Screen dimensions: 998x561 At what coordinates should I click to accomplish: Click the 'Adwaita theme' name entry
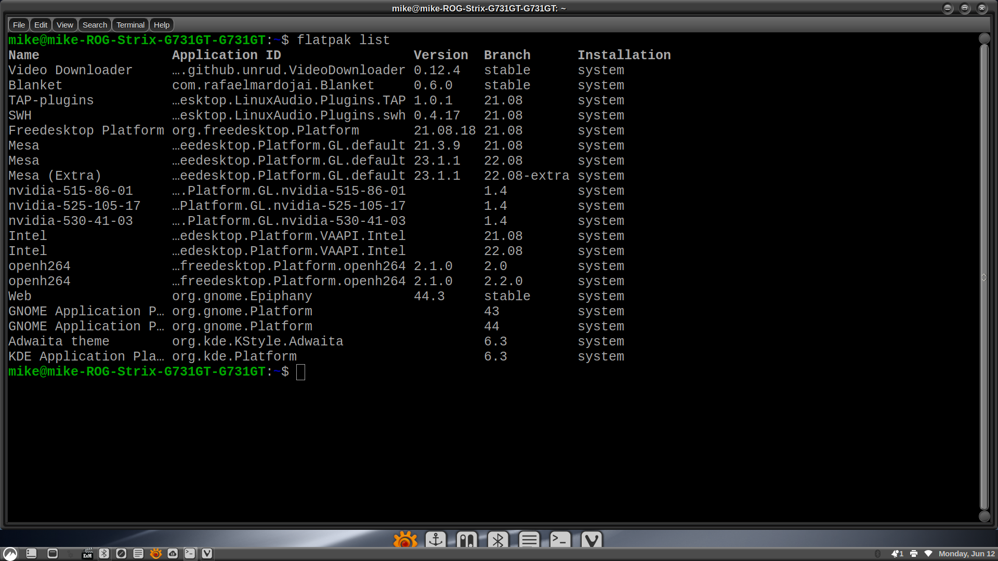coord(59,342)
